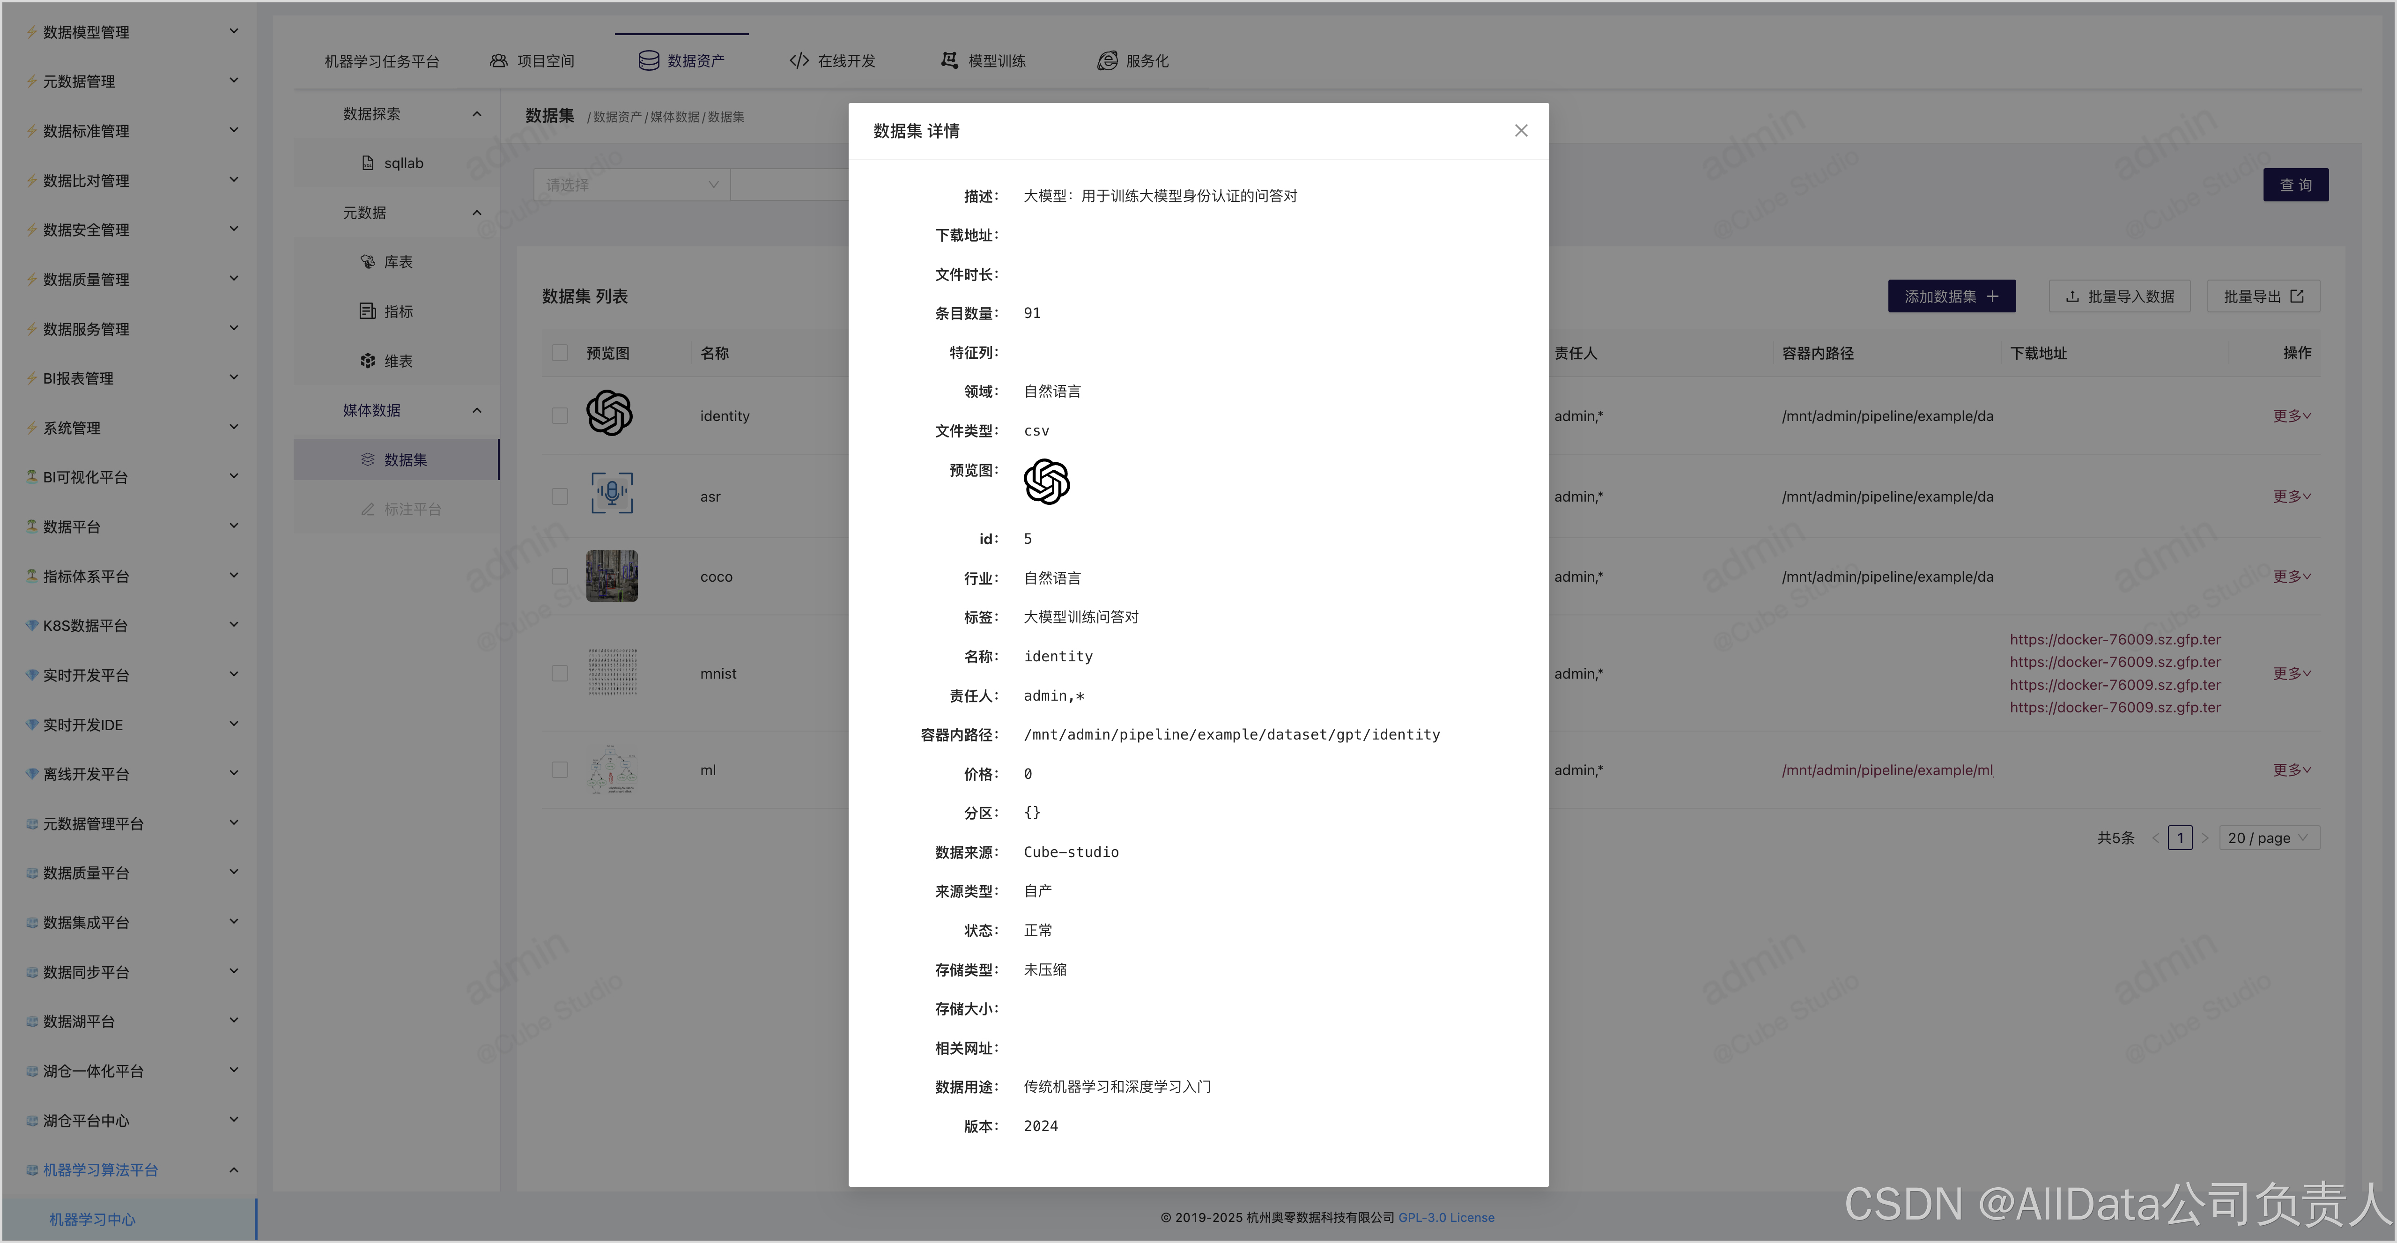Expand the 系统管理 menu
Viewport: 2397px width, 1243px height.
click(234, 427)
